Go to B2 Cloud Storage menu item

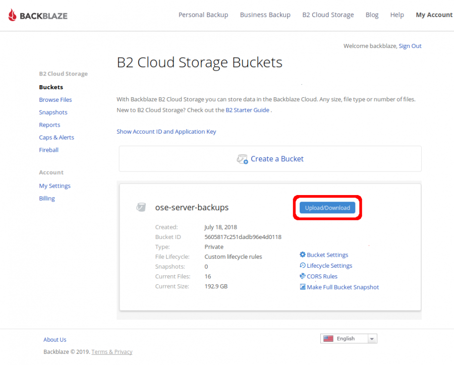click(328, 15)
